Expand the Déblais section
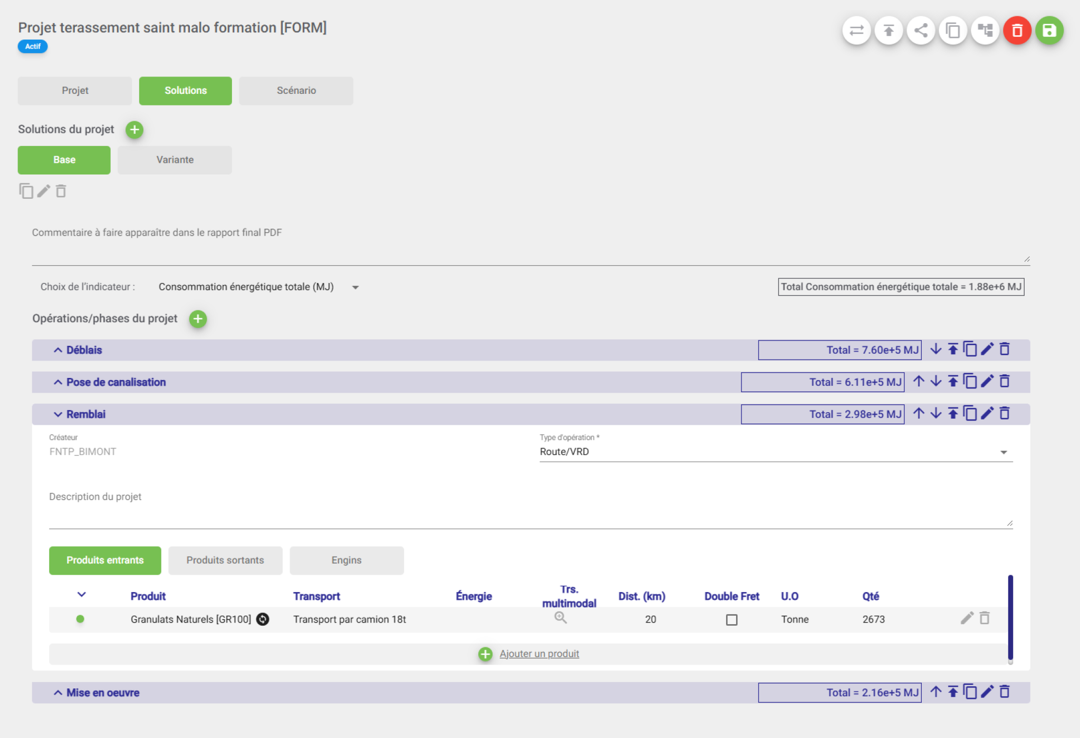This screenshot has height=738, width=1080. [x=58, y=351]
